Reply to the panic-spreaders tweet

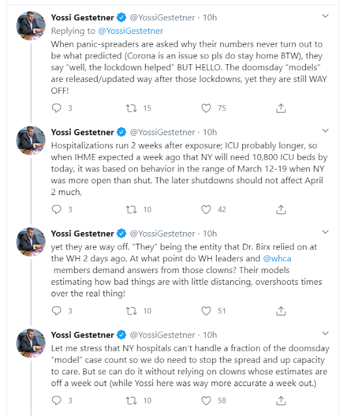coord(57,108)
